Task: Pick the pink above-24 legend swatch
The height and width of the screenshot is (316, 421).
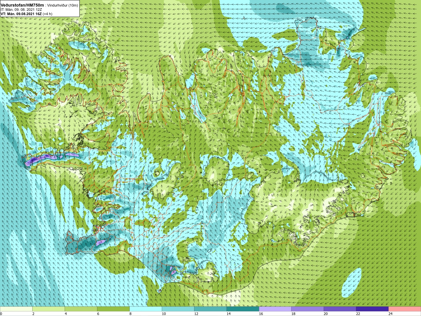Action: [x=405, y=309]
